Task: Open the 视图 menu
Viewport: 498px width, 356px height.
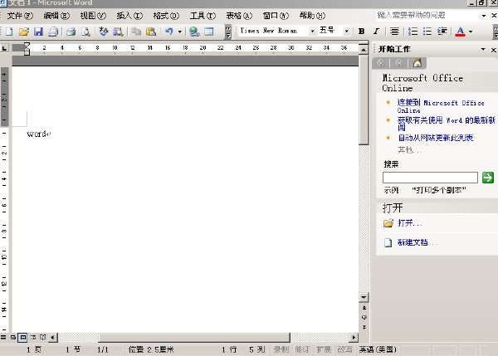Action: tap(93, 16)
